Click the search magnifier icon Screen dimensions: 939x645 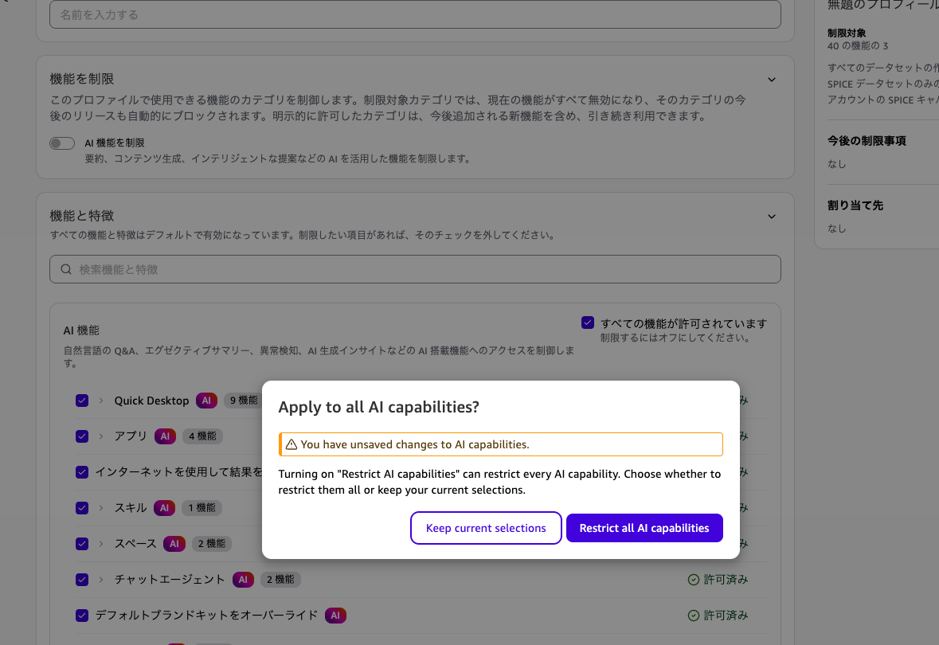(x=66, y=269)
